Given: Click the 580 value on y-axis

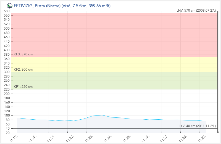Looking at the screenshot, I should point(7,11).
